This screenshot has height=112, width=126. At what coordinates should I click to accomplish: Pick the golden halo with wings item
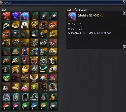(x=43, y=69)
